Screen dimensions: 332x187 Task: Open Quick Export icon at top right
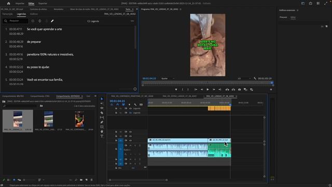pyautogui.click(x=310, y=4)
